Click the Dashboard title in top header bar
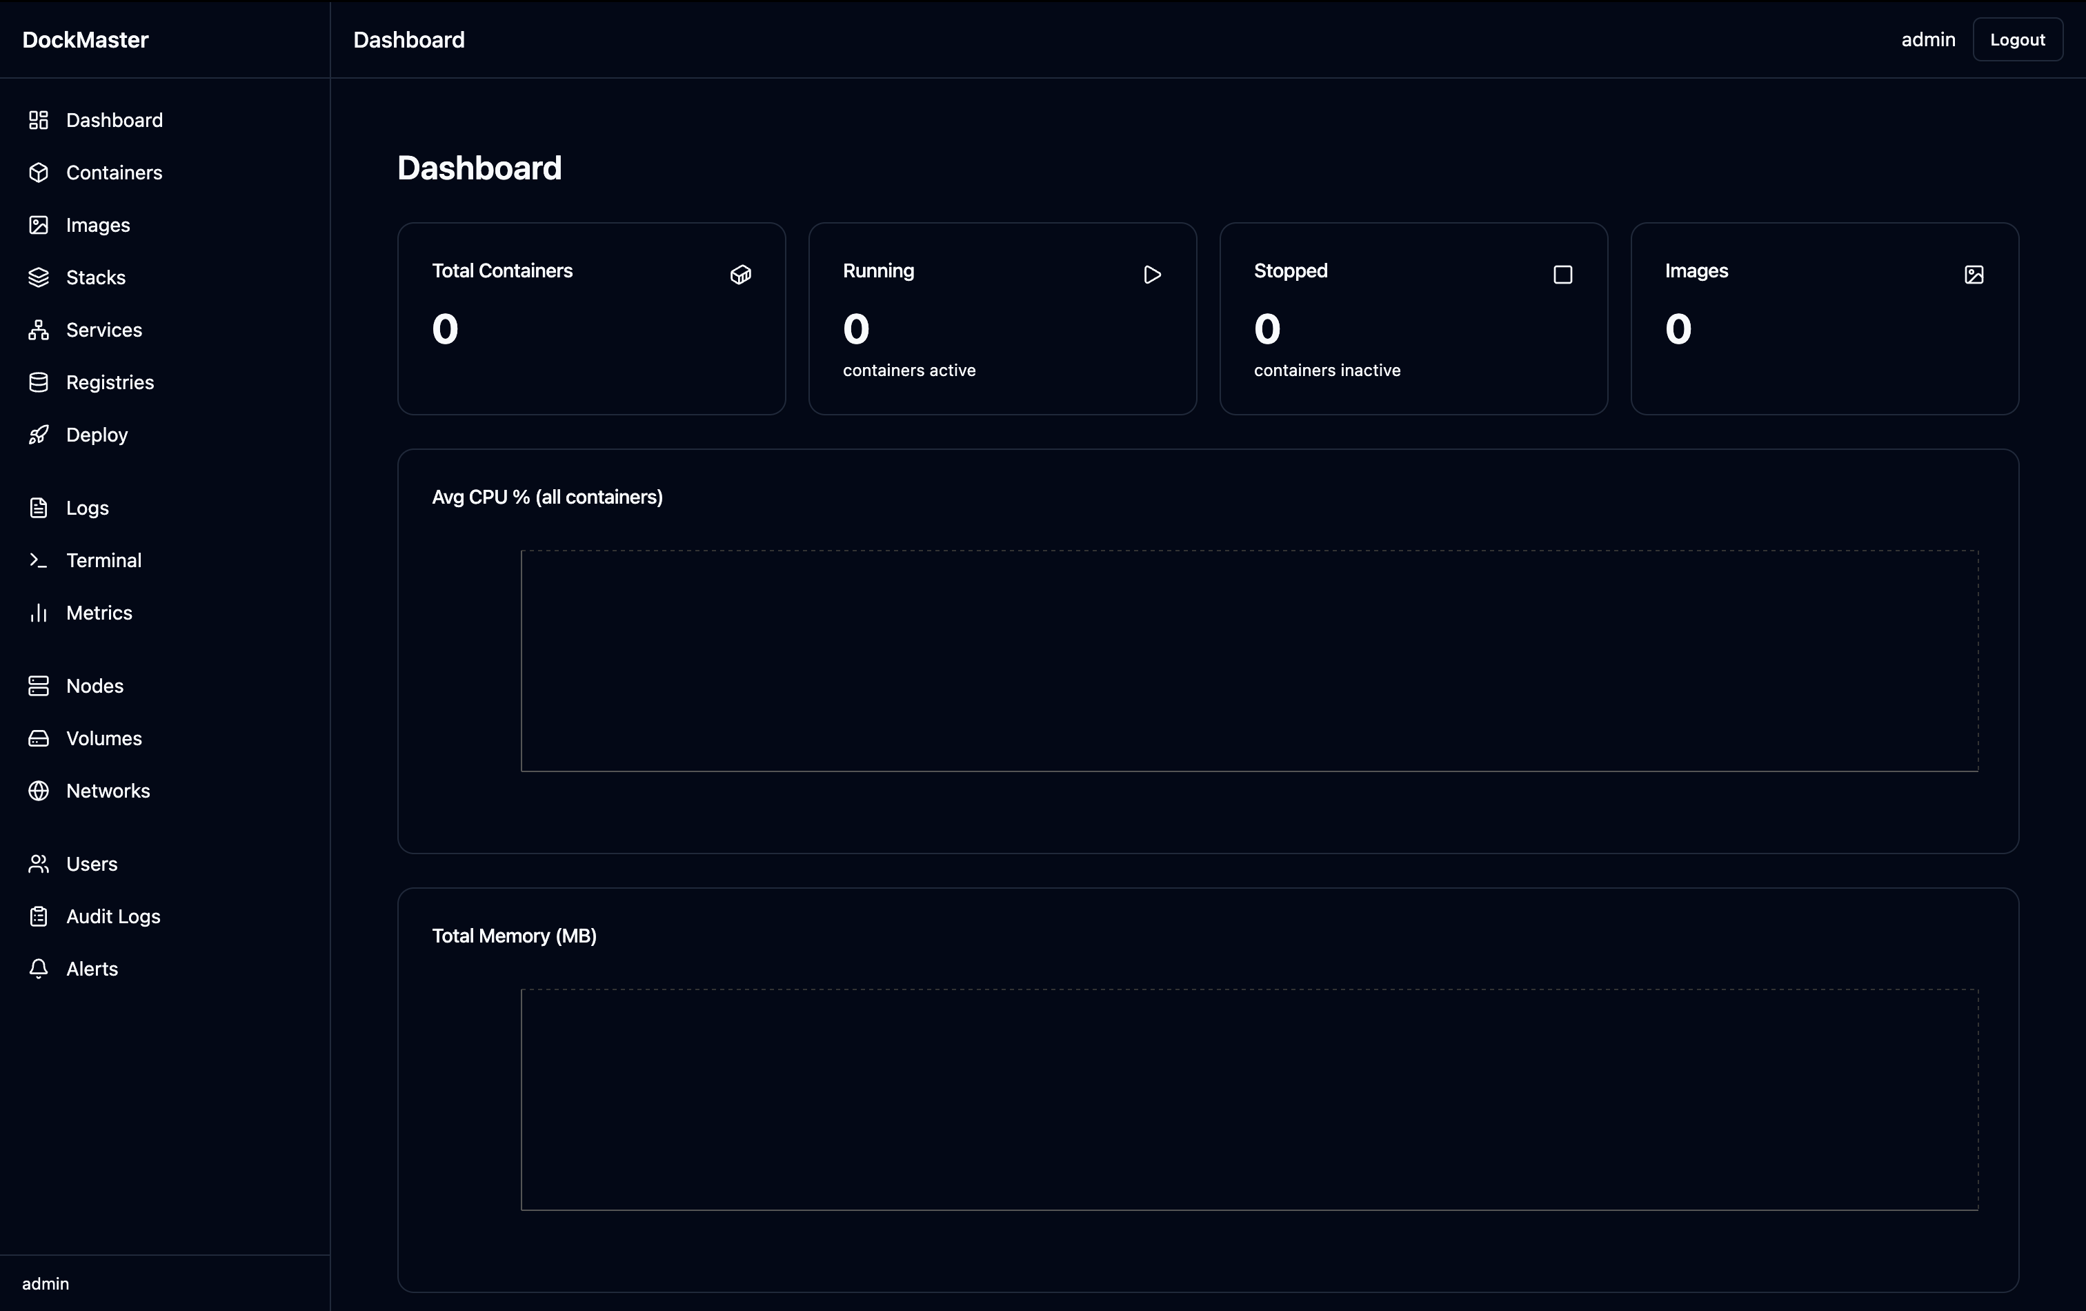 (x=409, y=40)
